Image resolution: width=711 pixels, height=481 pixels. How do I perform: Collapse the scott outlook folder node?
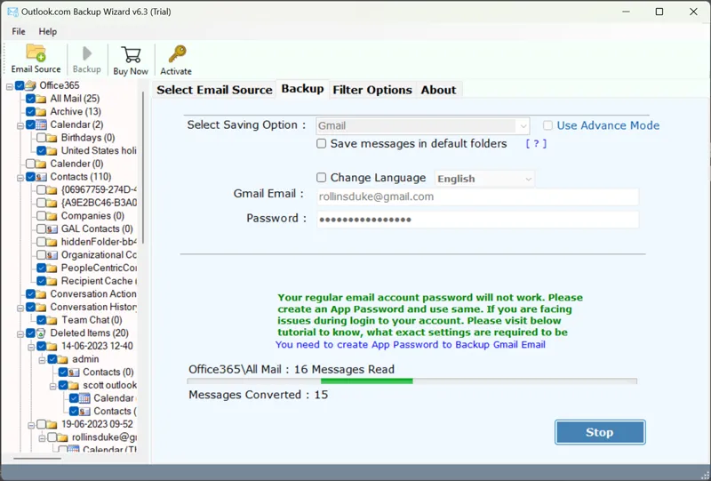click(52, 386)
